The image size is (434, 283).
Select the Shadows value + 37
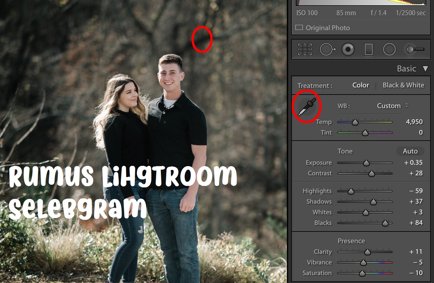pos(416,201)
